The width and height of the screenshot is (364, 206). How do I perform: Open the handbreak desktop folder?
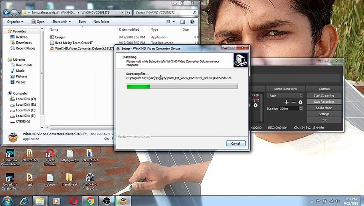coord(70,180)
